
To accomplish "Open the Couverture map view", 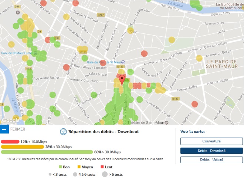I will click(211, 141).
